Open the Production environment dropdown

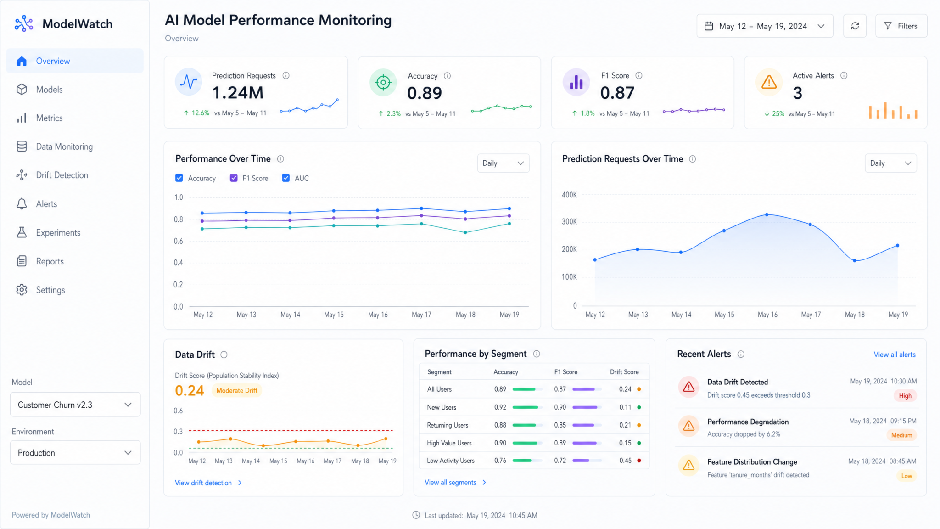pos(75,452)
